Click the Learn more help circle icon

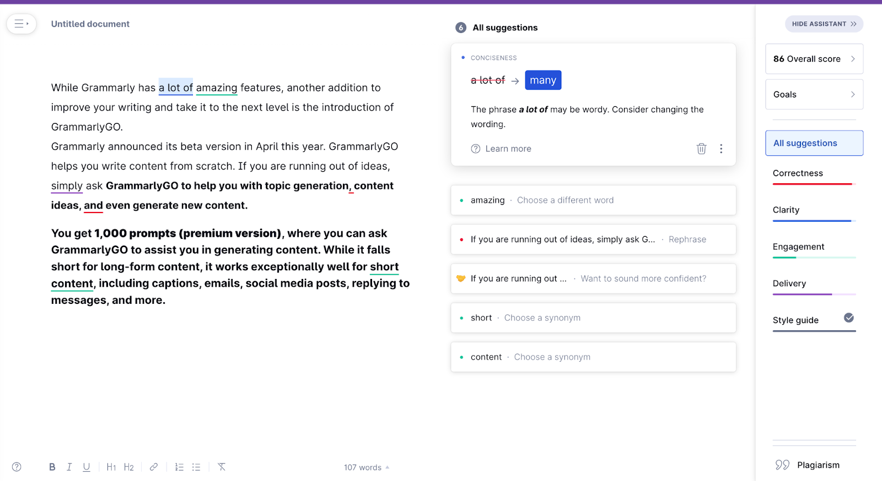(476, 149)
